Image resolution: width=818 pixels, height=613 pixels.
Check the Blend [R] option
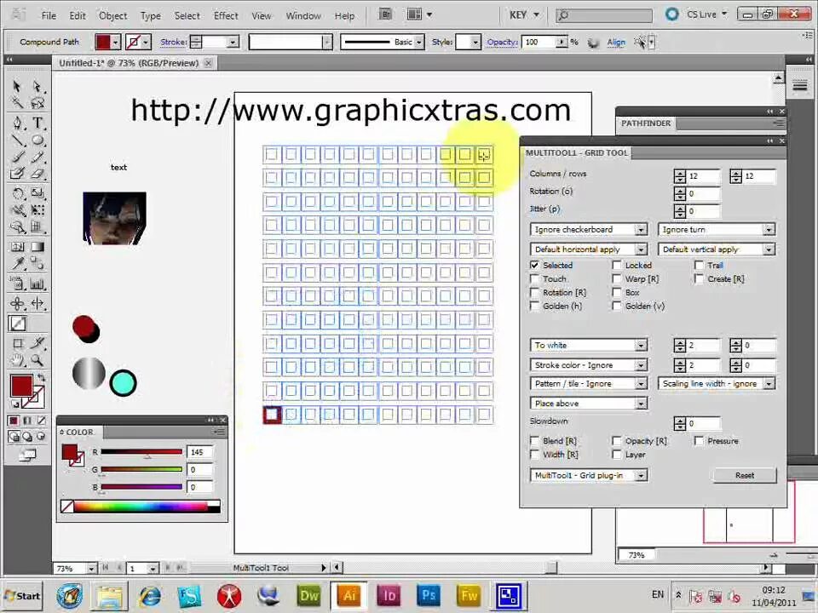point(534,440)
